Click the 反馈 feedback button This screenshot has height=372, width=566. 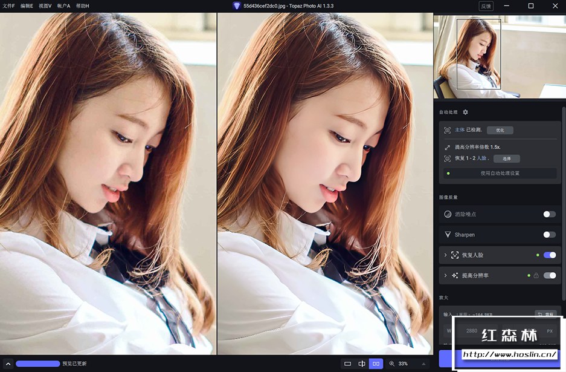click(486, 6)
